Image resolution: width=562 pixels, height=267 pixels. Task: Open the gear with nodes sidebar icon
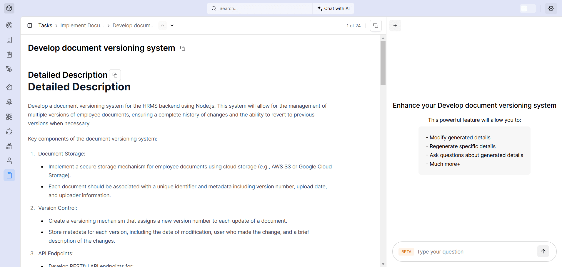9,102
